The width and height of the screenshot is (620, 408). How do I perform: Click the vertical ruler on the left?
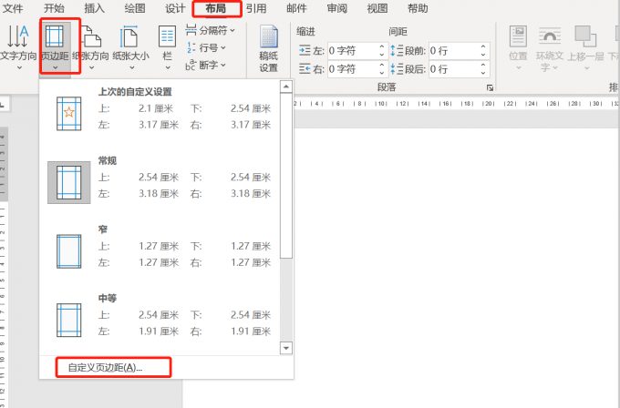coord(4,268)
